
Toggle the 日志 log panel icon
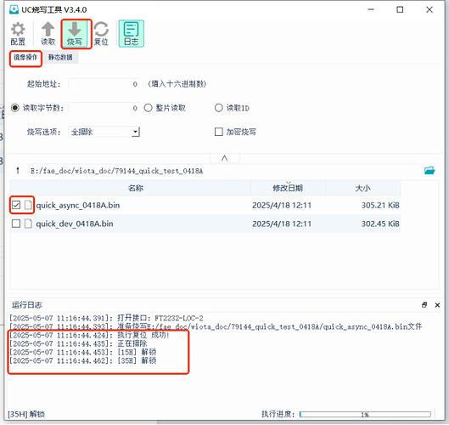click(132, 34)
